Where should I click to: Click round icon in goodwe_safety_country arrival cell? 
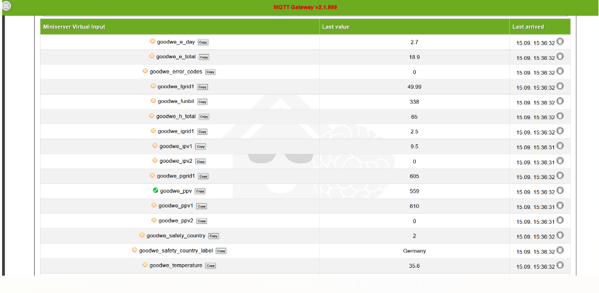click(560, 235)
